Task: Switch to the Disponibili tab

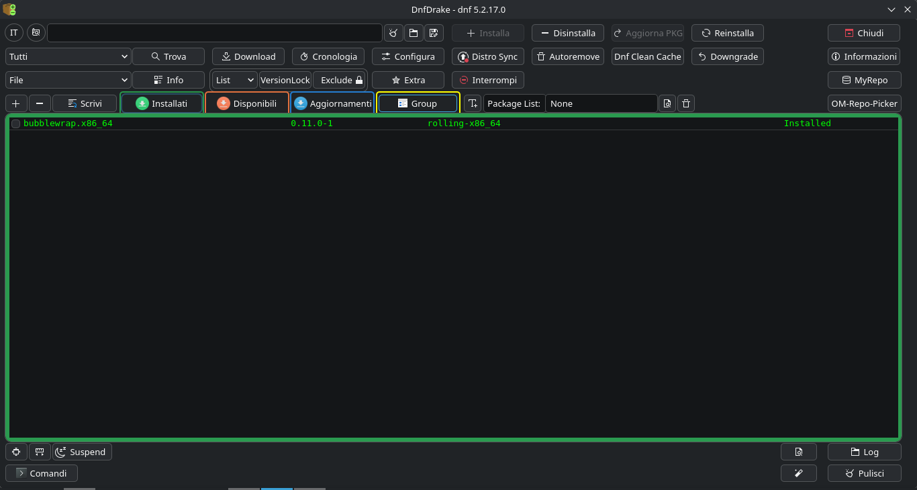Action: tap(247, 103)
